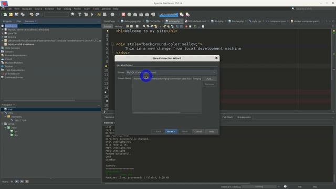Collapse the Elements node in Navigator

point(5,117)
